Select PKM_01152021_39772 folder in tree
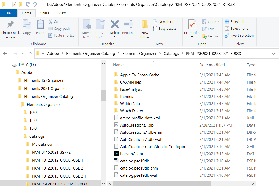Screen dimensions: 279x186 coord(51,152)
